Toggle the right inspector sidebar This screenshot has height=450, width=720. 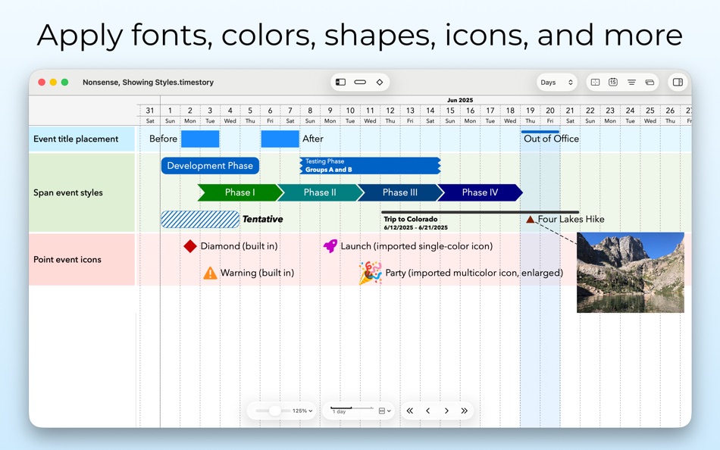coord(678,82)
